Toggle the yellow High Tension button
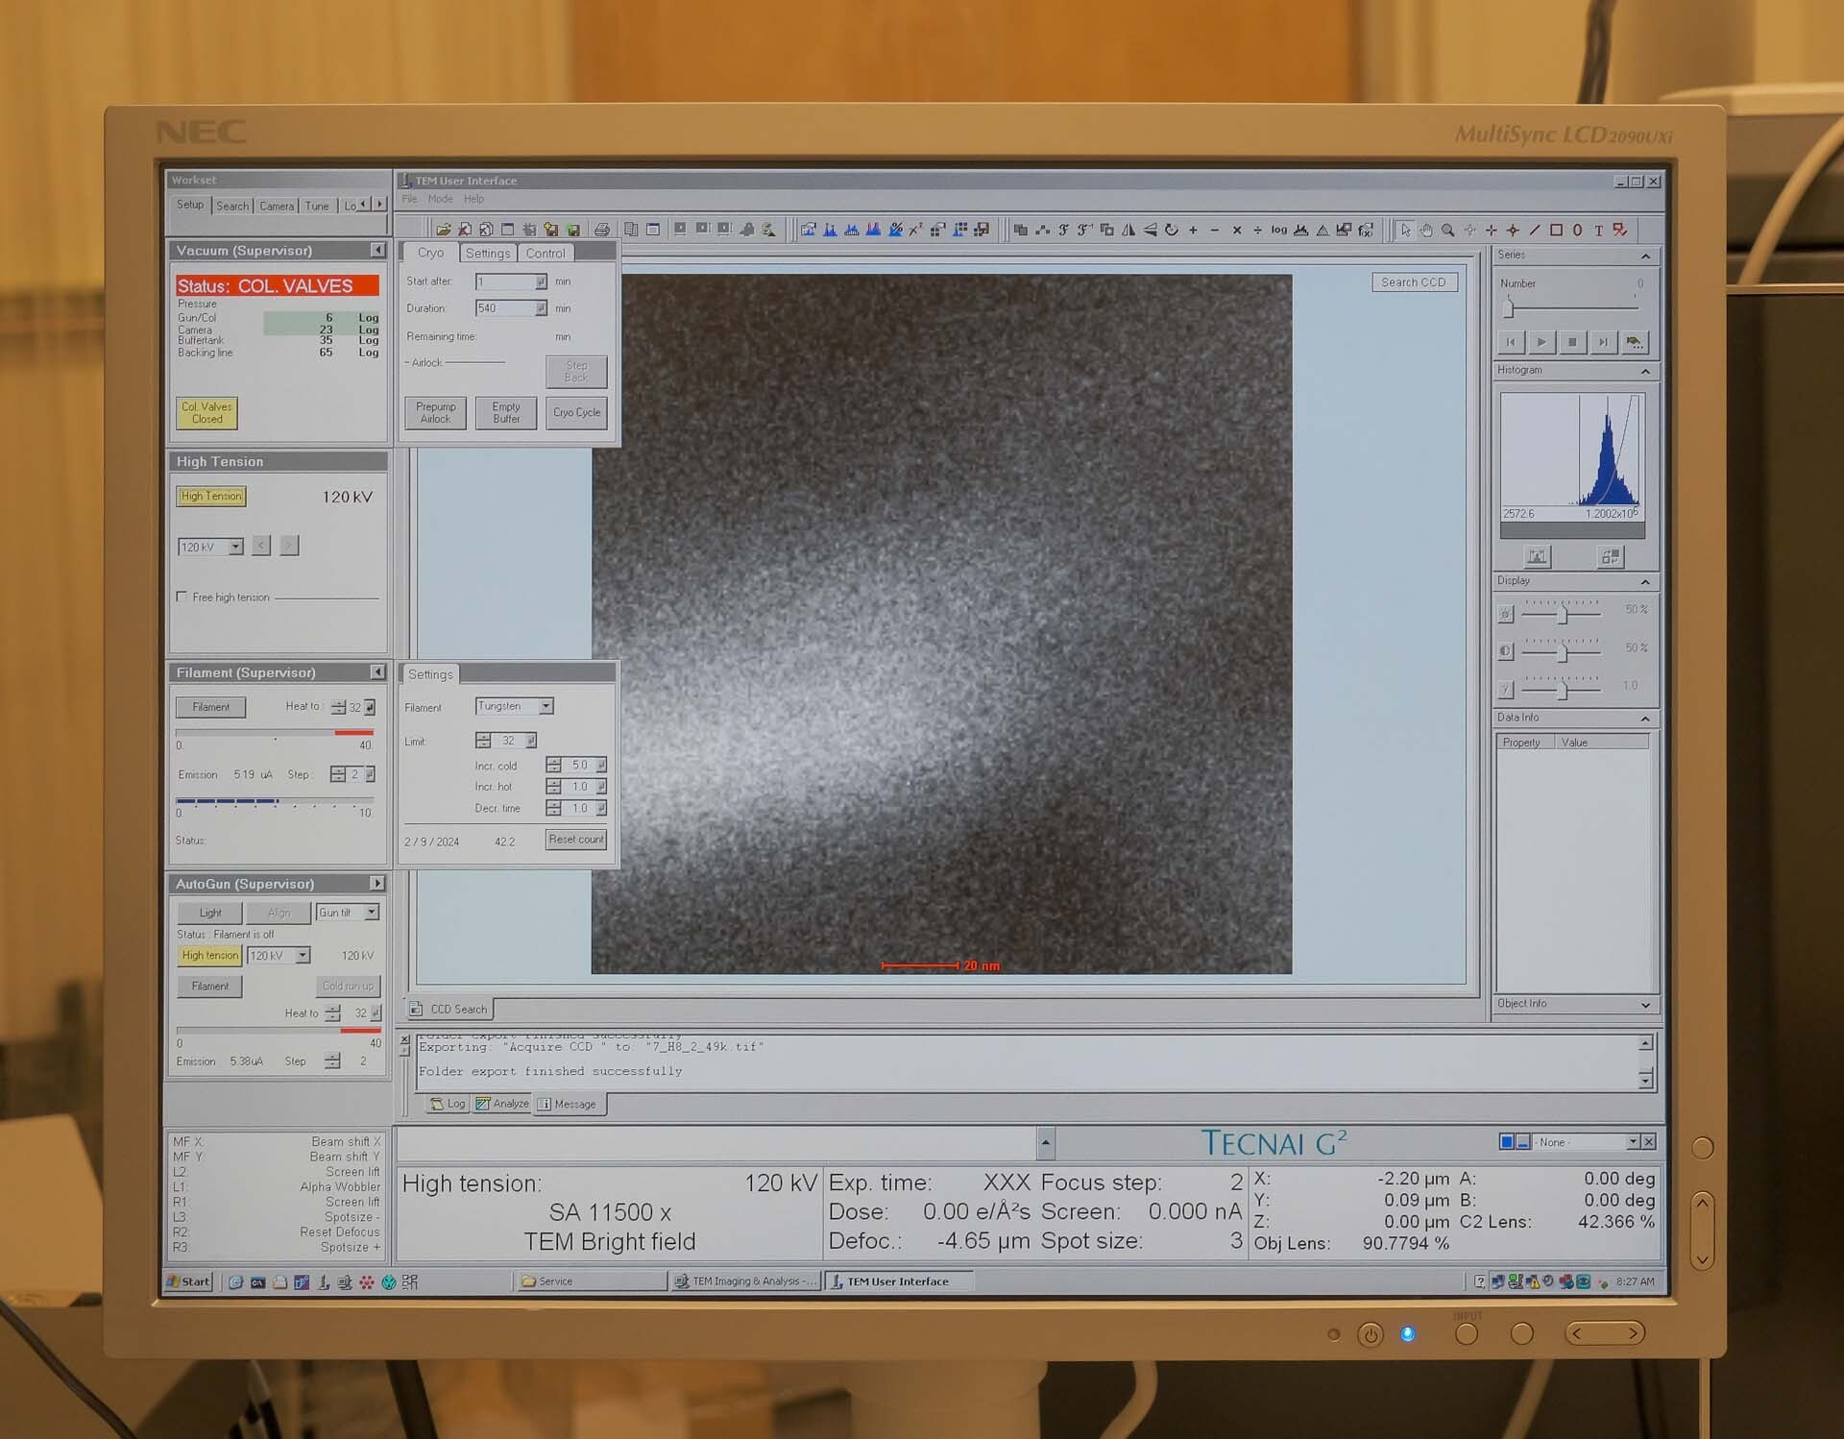This screenshot has width=1844, height=1439. click(211, 497)
